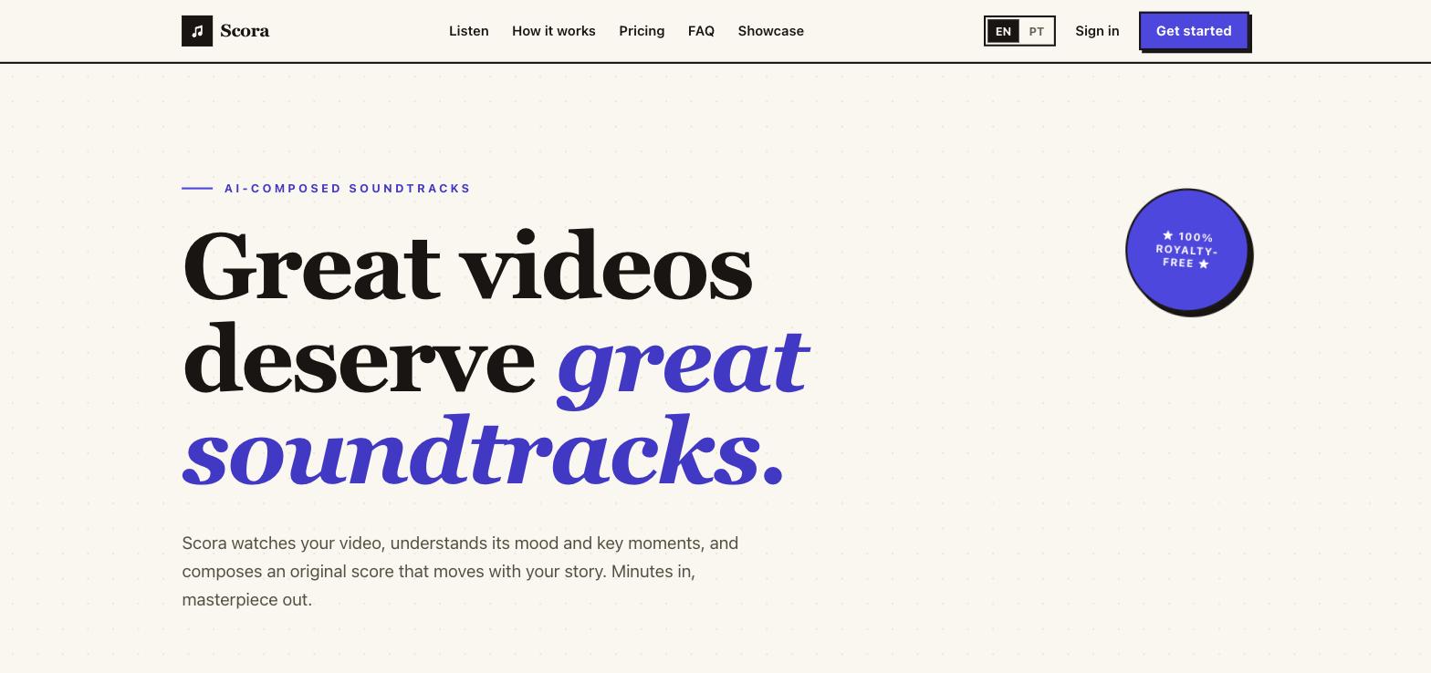
Task: Click the "Great videos" headline text
Action: click(467, 267)
